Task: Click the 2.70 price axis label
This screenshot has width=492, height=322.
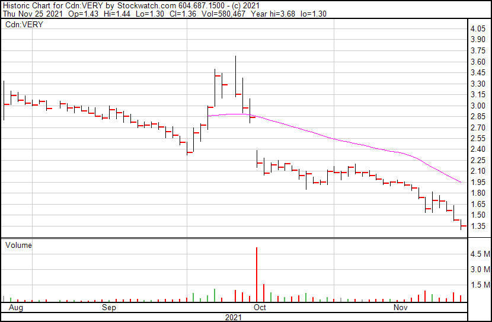Action: click(x=478, y=127)
